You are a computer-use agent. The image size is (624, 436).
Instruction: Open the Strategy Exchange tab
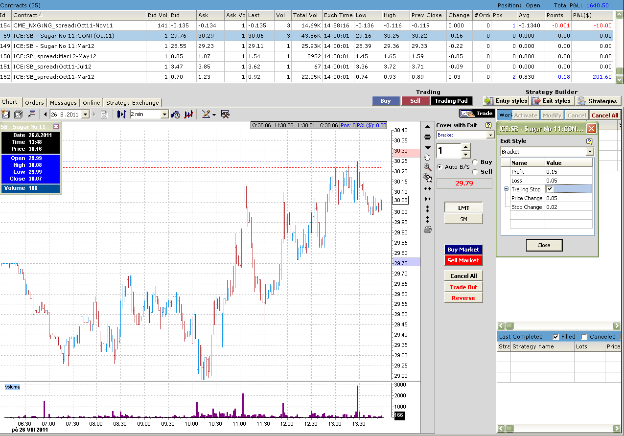(132, 103)
